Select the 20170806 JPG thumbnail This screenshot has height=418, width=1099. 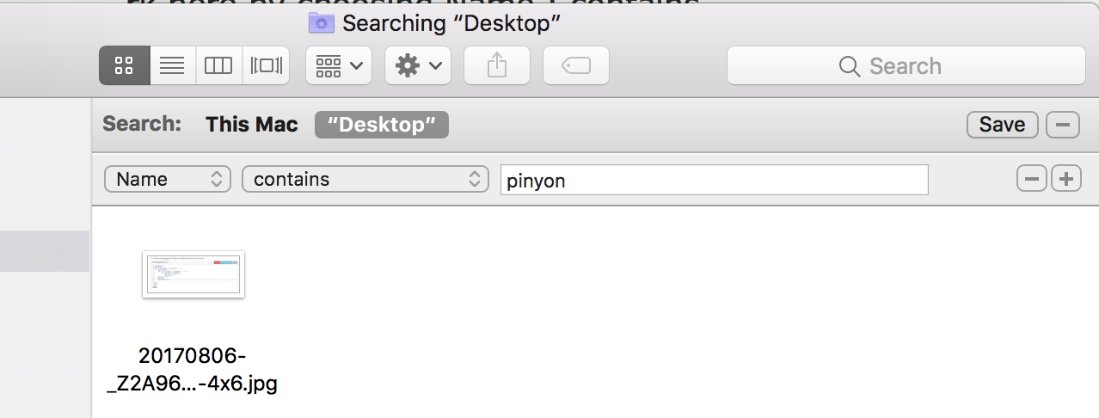pos(193,274)
